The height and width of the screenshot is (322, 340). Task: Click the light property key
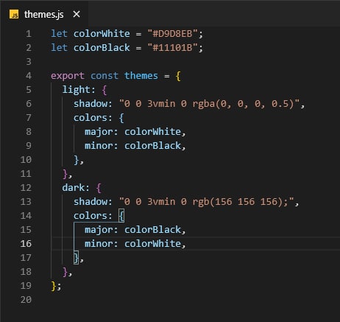77,90
